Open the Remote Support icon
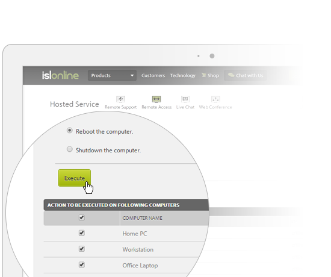This screenshot has height=277, width=331. 121,99
